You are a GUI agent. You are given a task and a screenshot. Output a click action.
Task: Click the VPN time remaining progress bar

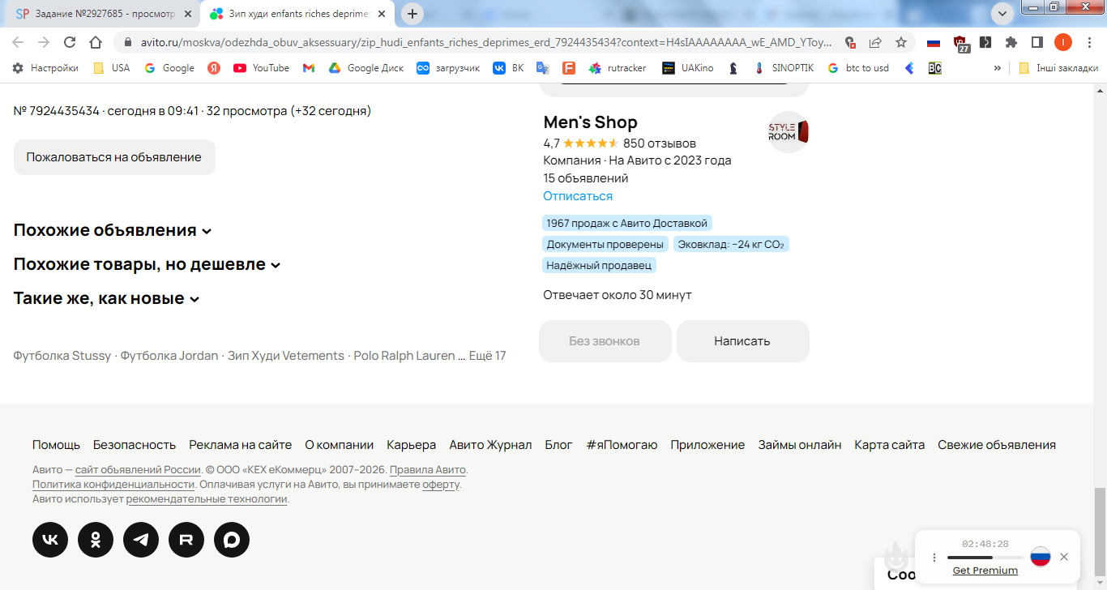(x=985, y=558)
